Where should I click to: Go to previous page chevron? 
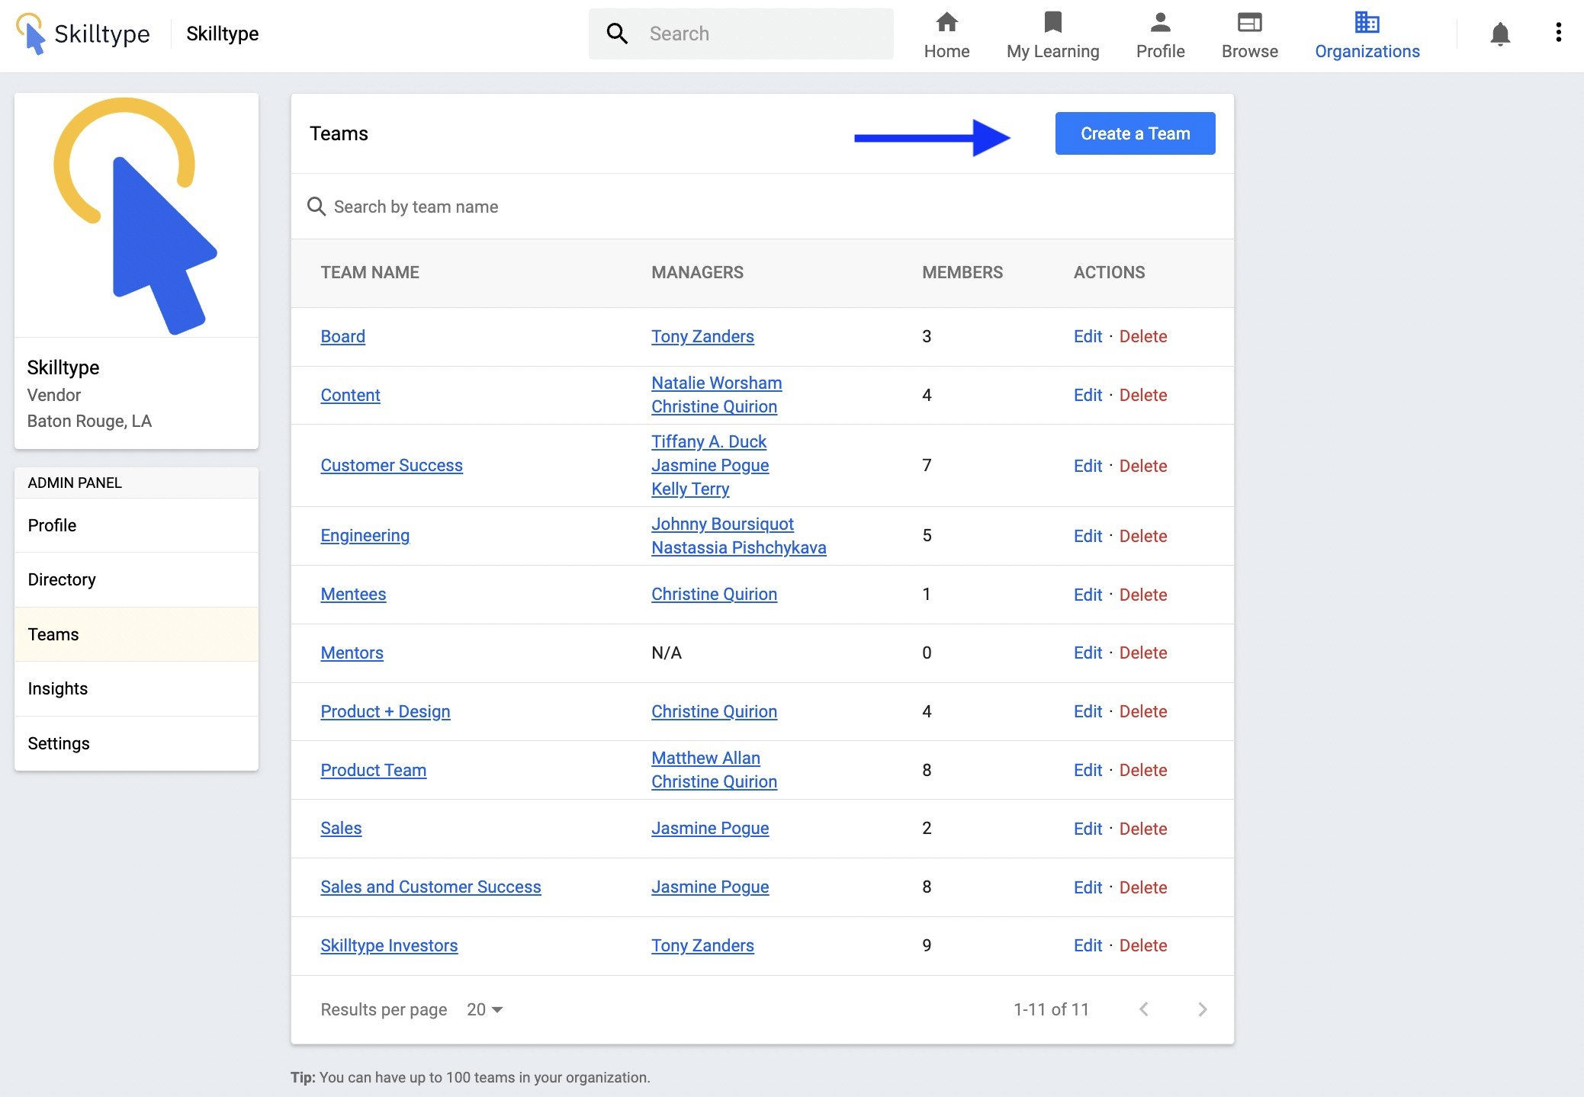1143,1009
